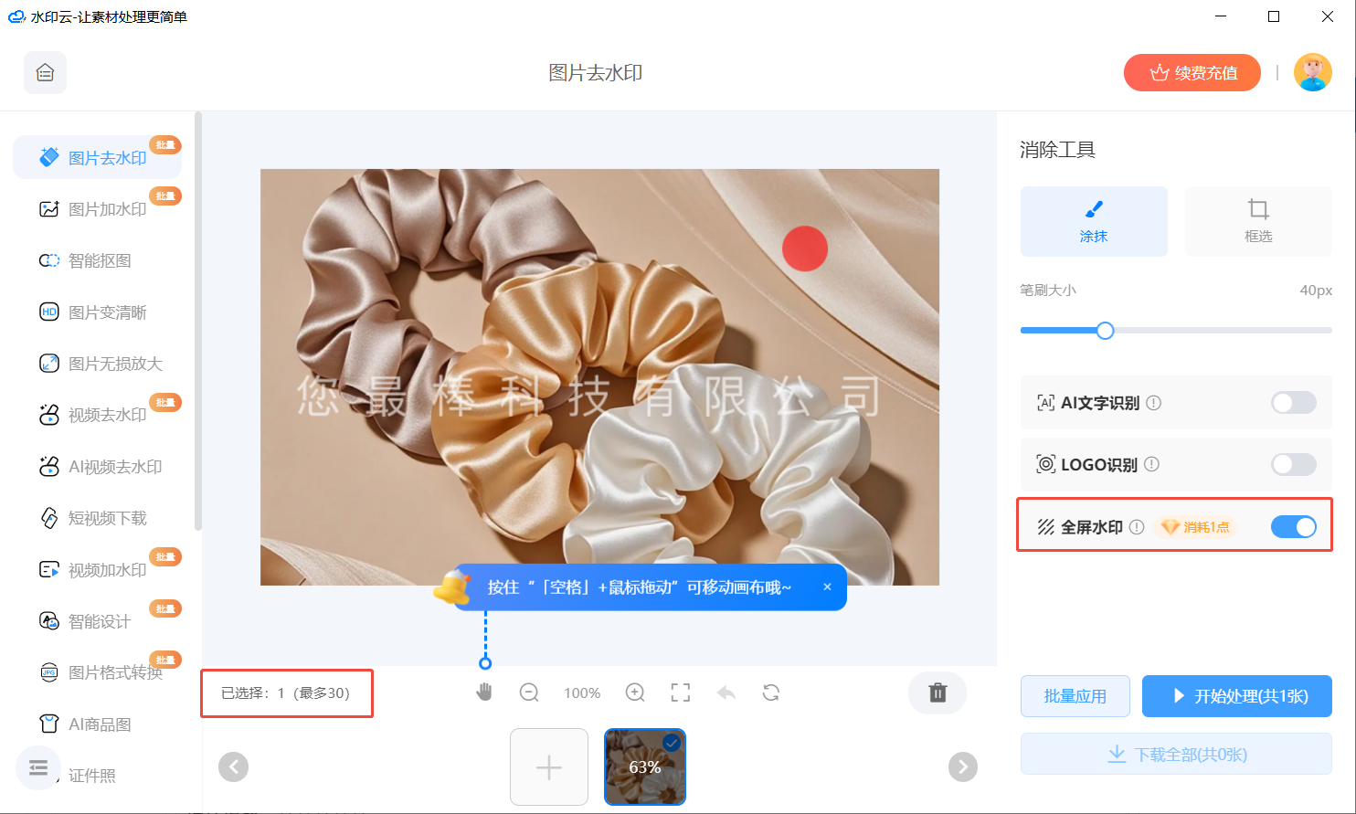Enable the AI文字识别 switch
This screenshot has height=814, width=1356.
[x=1293, y=402]
